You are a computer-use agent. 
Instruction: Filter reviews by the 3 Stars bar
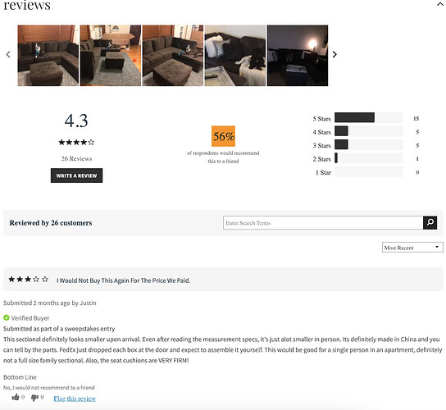(369, 144)
